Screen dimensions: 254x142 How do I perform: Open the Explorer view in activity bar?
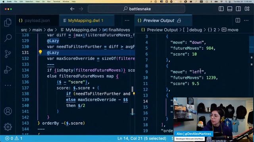tap(8, 22)
